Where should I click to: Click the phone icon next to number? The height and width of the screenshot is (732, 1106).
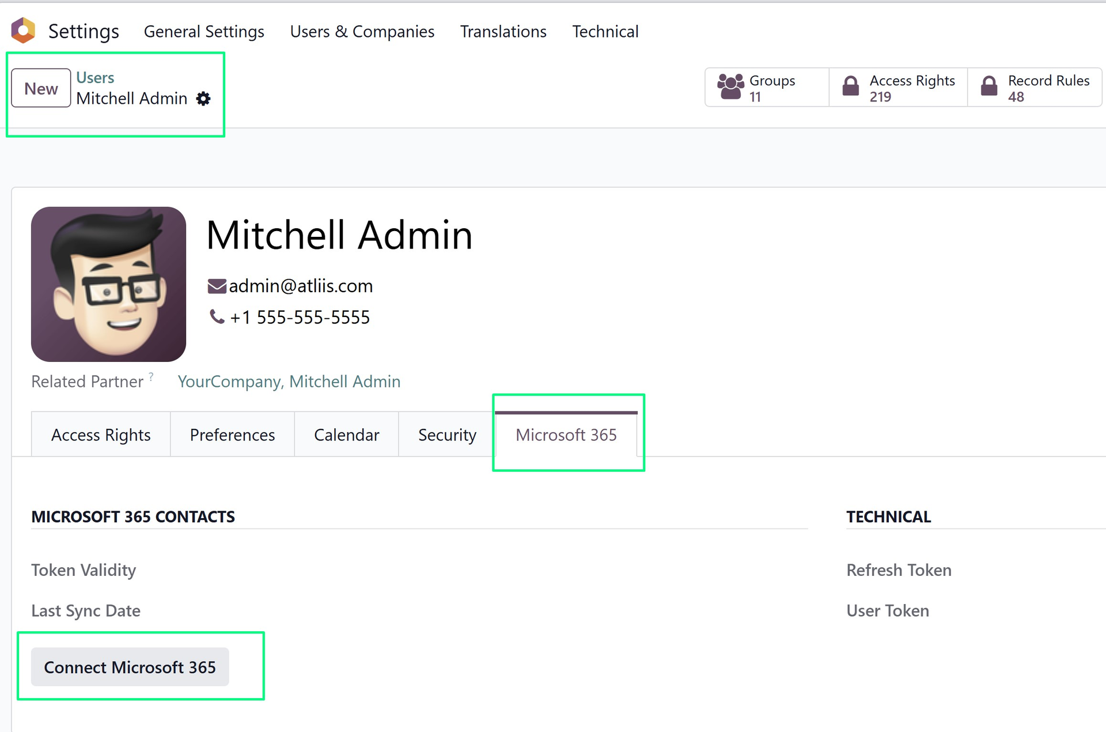(x=217, y=316)
